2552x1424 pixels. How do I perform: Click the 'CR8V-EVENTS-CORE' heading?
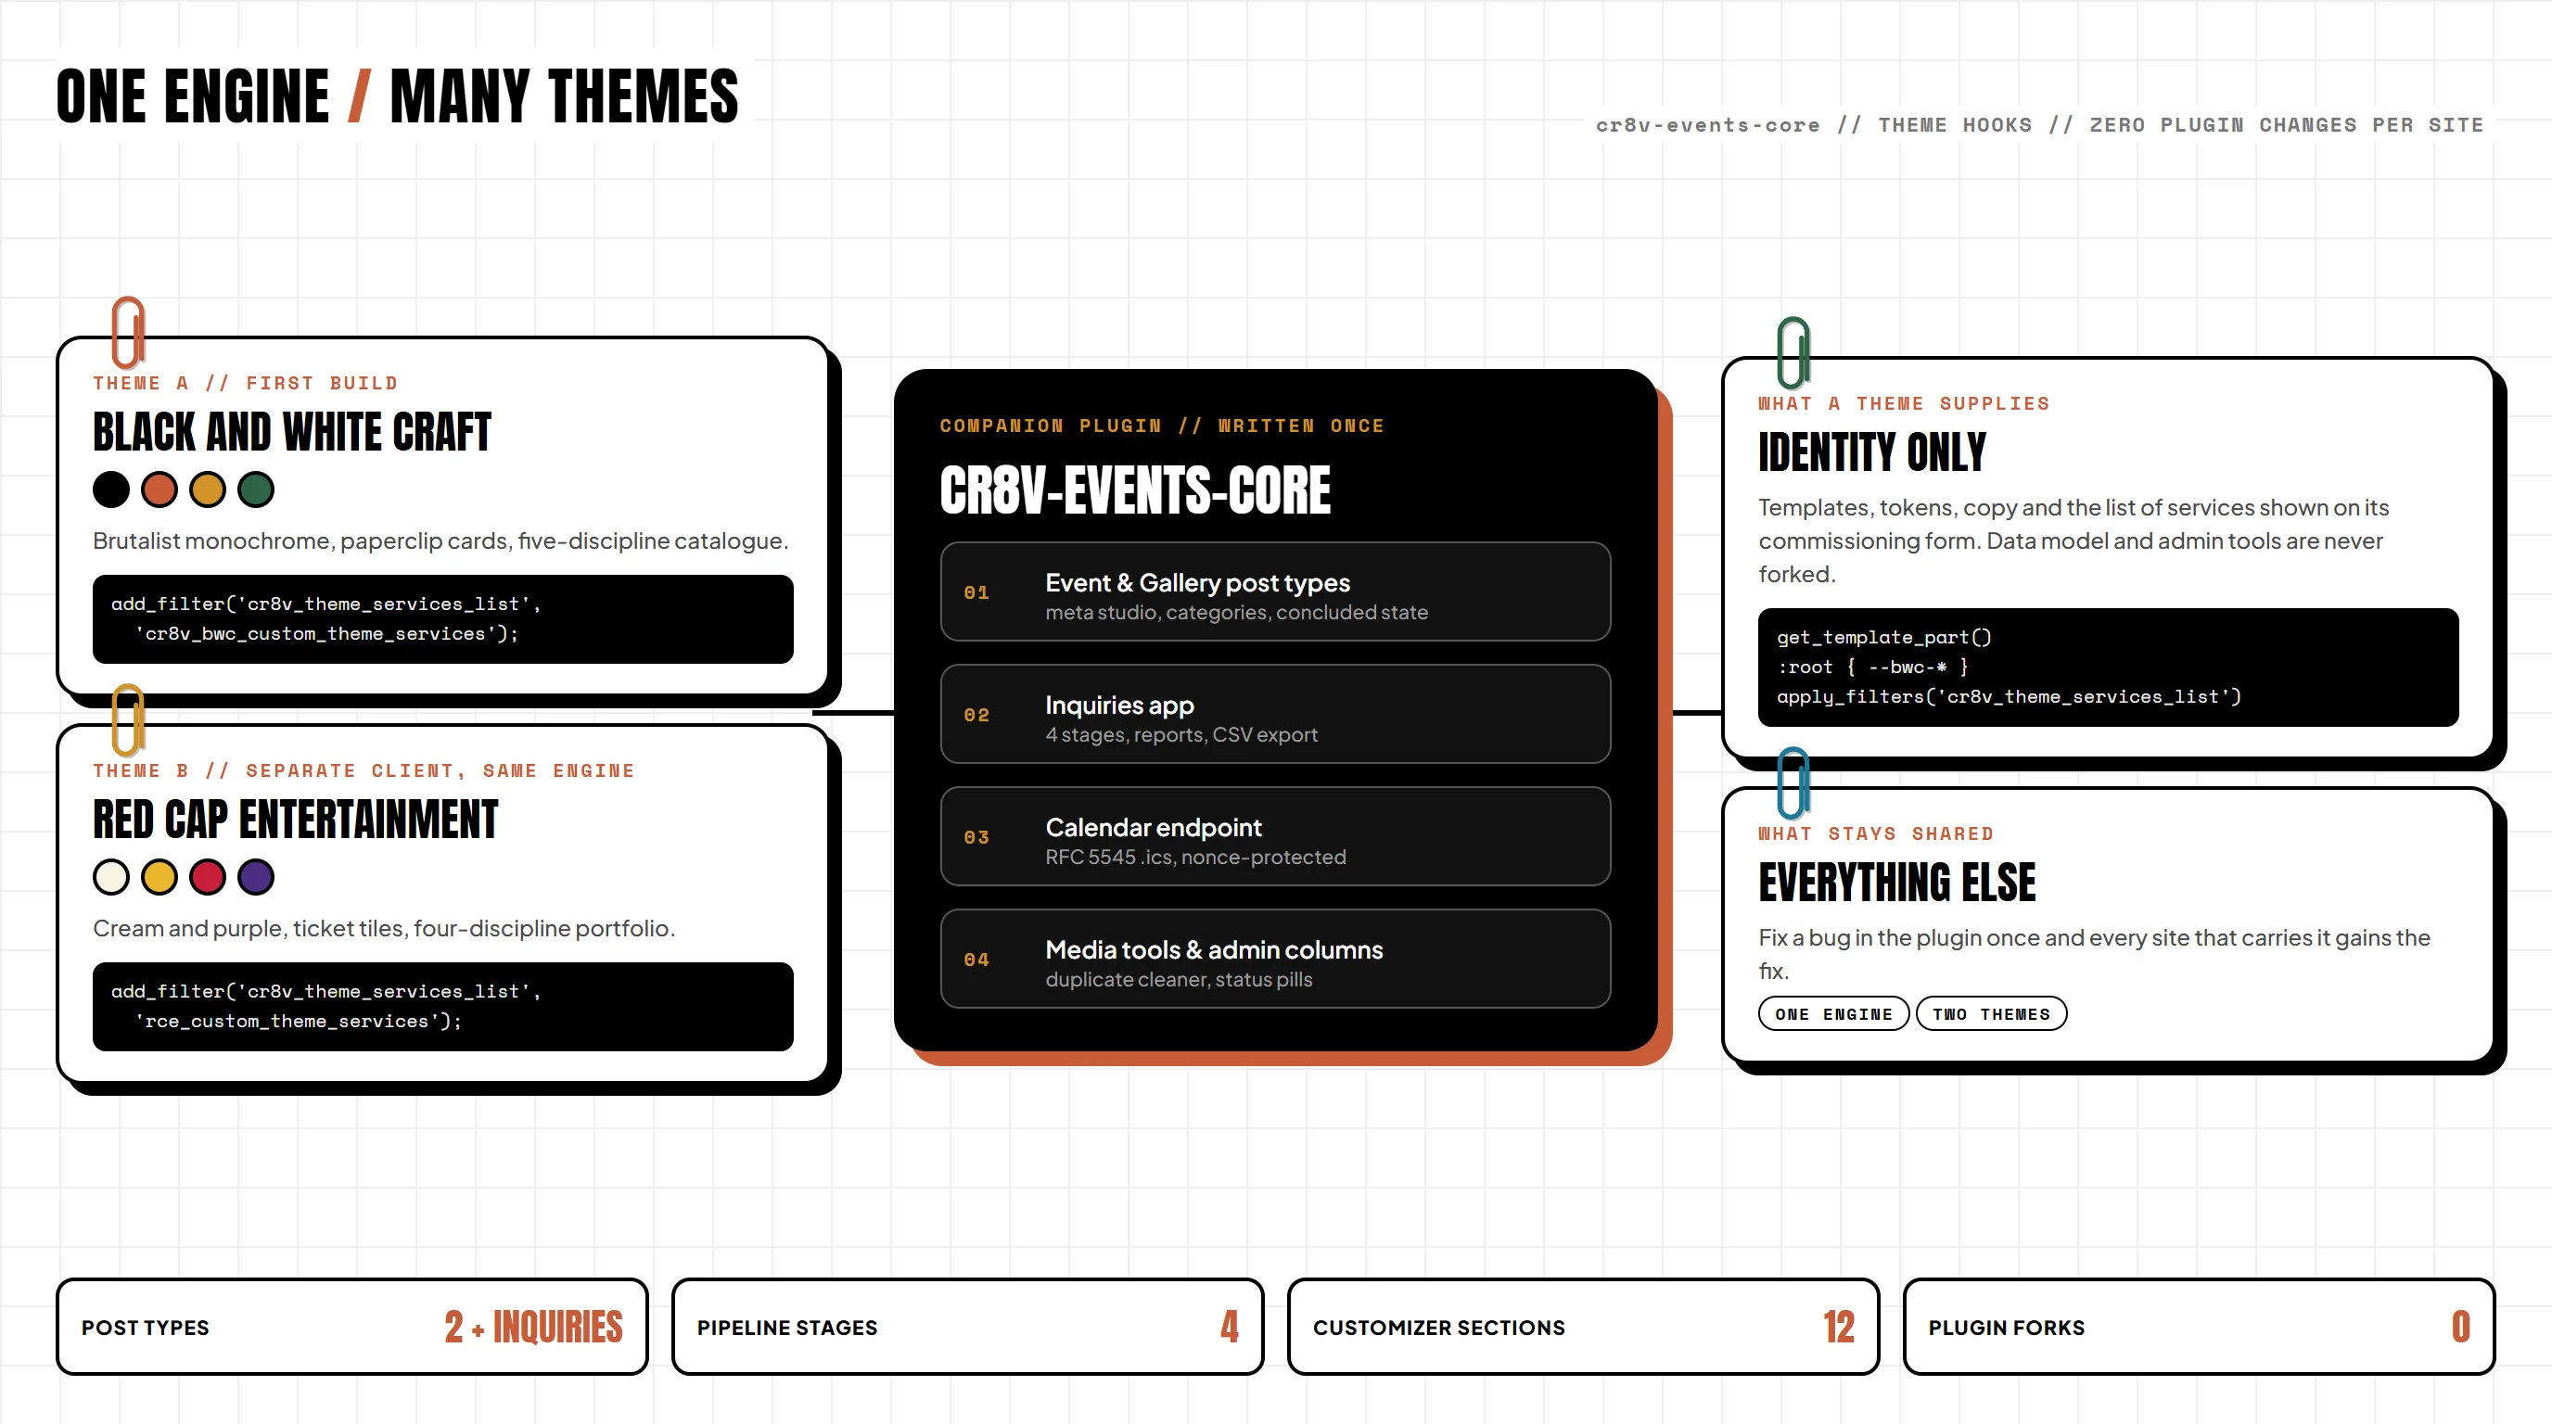1135,490
